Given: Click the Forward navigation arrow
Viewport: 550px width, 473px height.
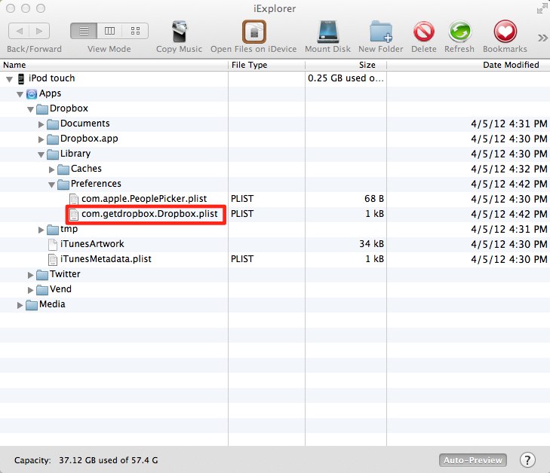Looking at the screenshot, I should pos(39,31).
